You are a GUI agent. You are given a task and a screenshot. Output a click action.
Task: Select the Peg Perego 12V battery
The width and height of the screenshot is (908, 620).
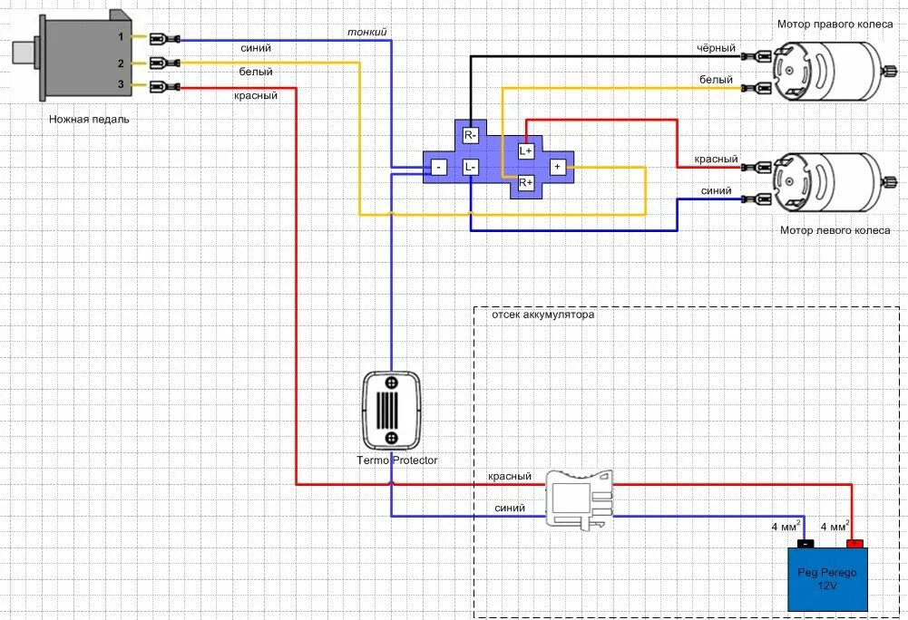826,578
